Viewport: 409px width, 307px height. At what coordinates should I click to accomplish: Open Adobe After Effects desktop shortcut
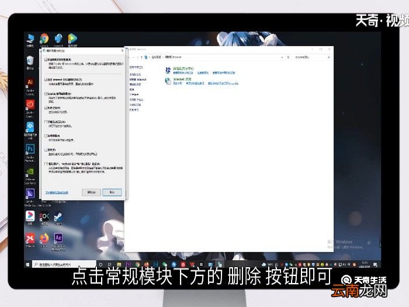point(58,242)
